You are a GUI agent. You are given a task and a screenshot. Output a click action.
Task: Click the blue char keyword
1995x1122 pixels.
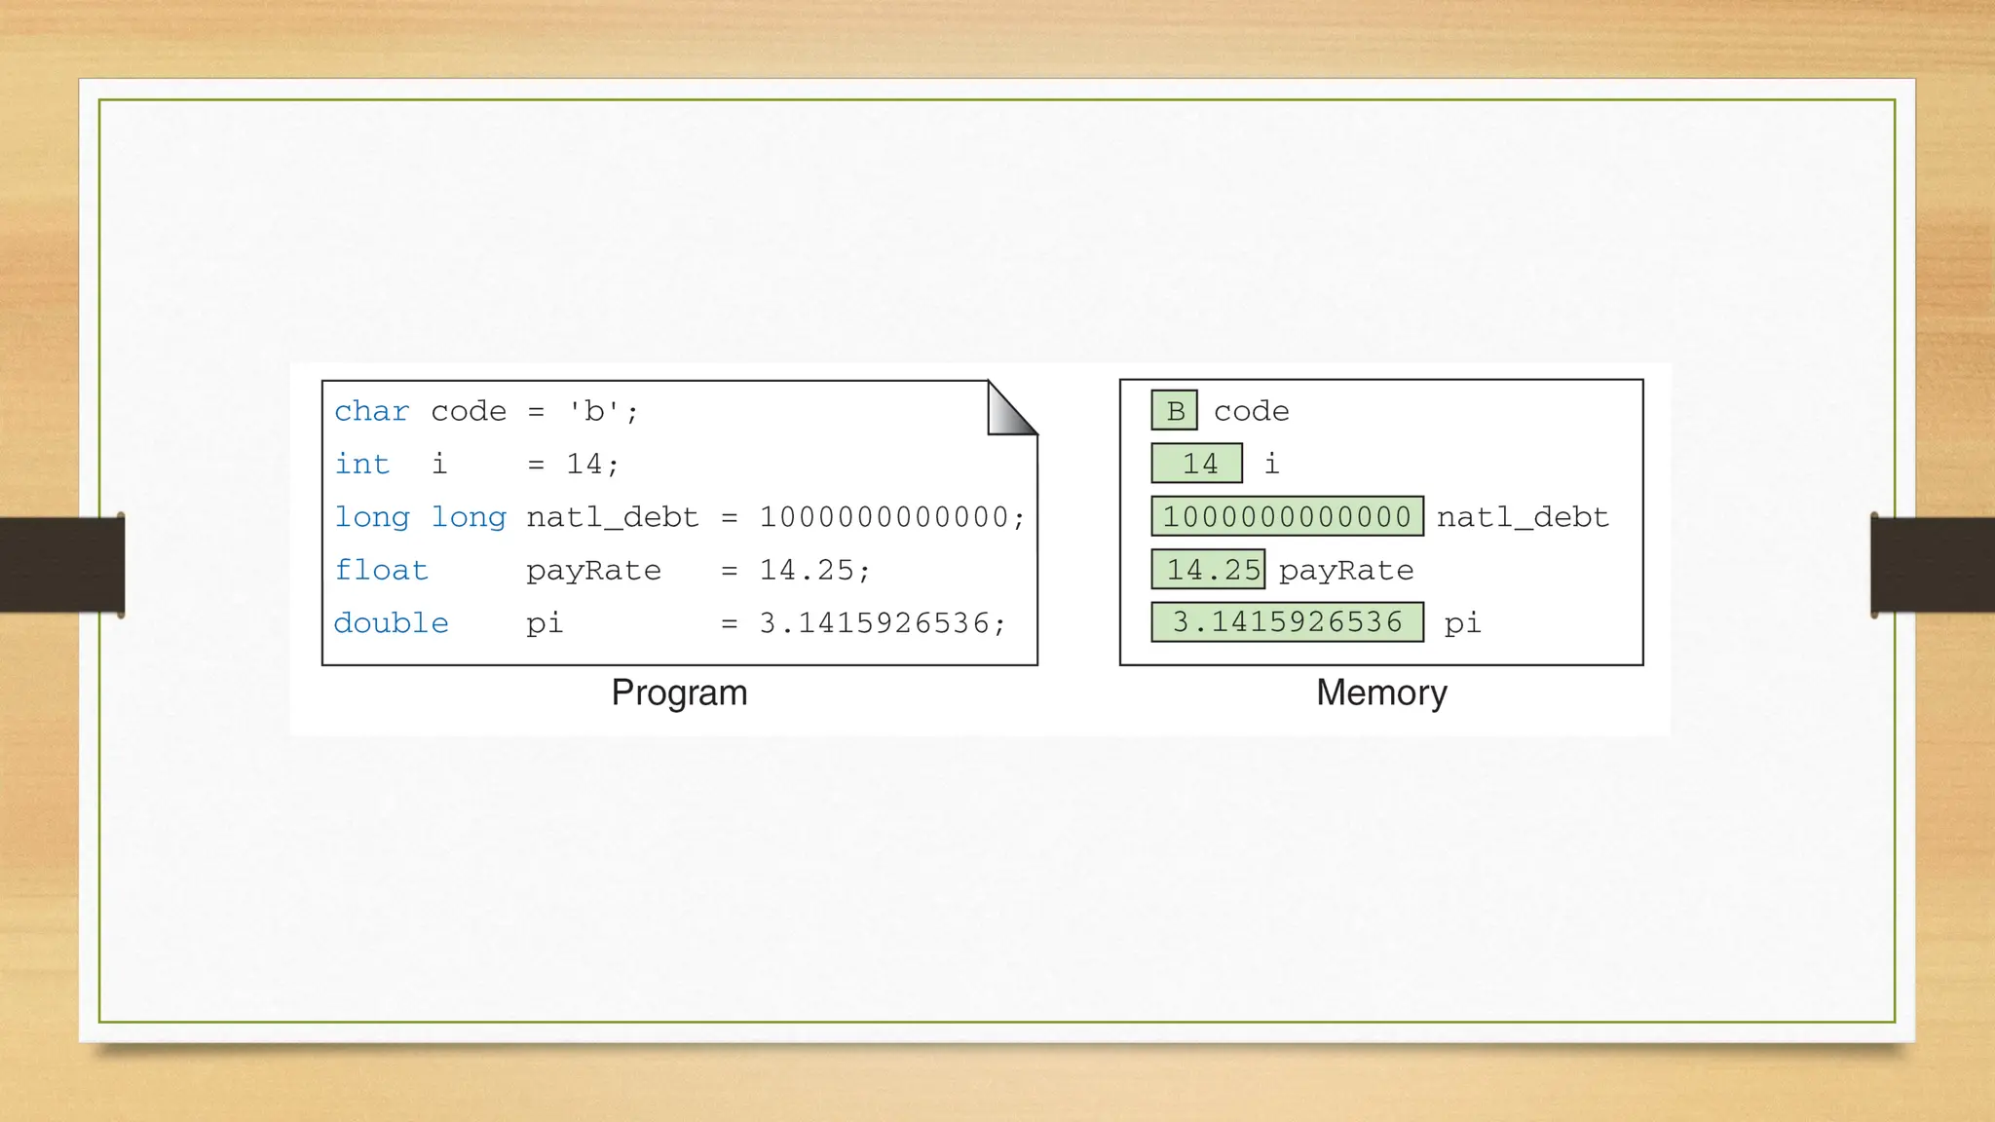[371, 411]
